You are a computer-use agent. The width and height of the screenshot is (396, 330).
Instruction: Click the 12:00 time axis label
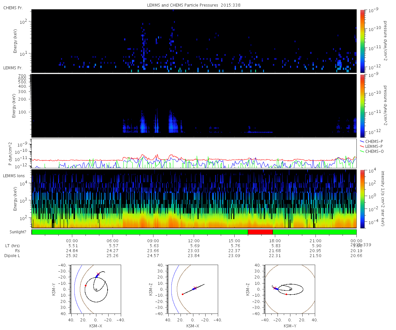tap(194, 241)
